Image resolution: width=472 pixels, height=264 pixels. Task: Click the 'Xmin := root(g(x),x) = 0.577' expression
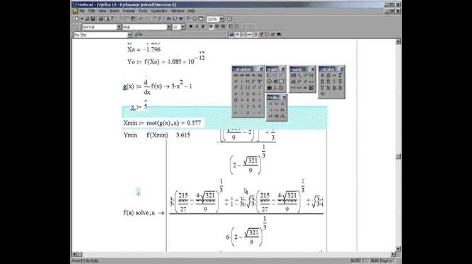tap(162, 123)
